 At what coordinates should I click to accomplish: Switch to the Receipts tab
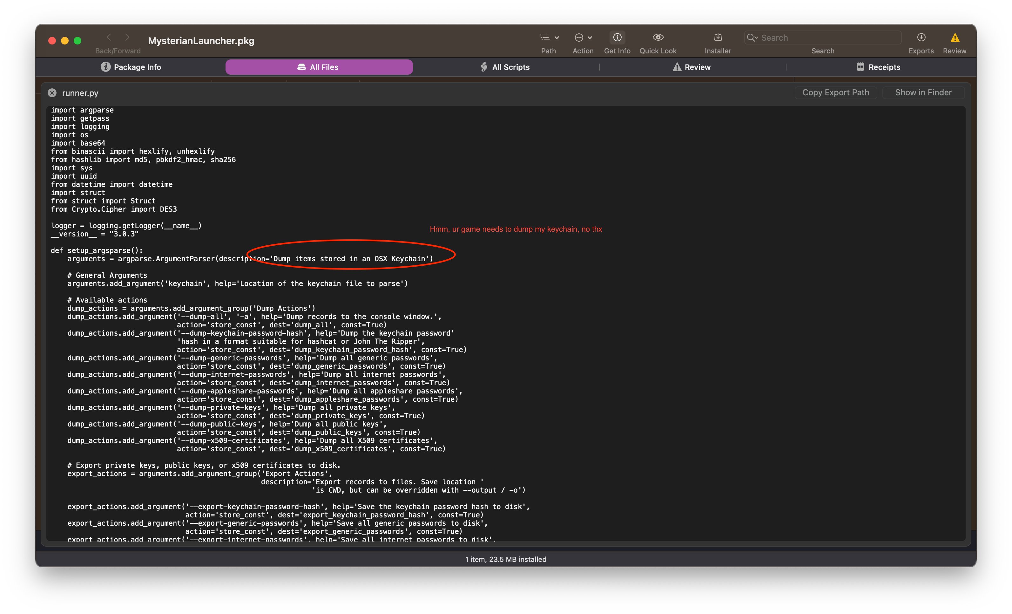point(879,67)
